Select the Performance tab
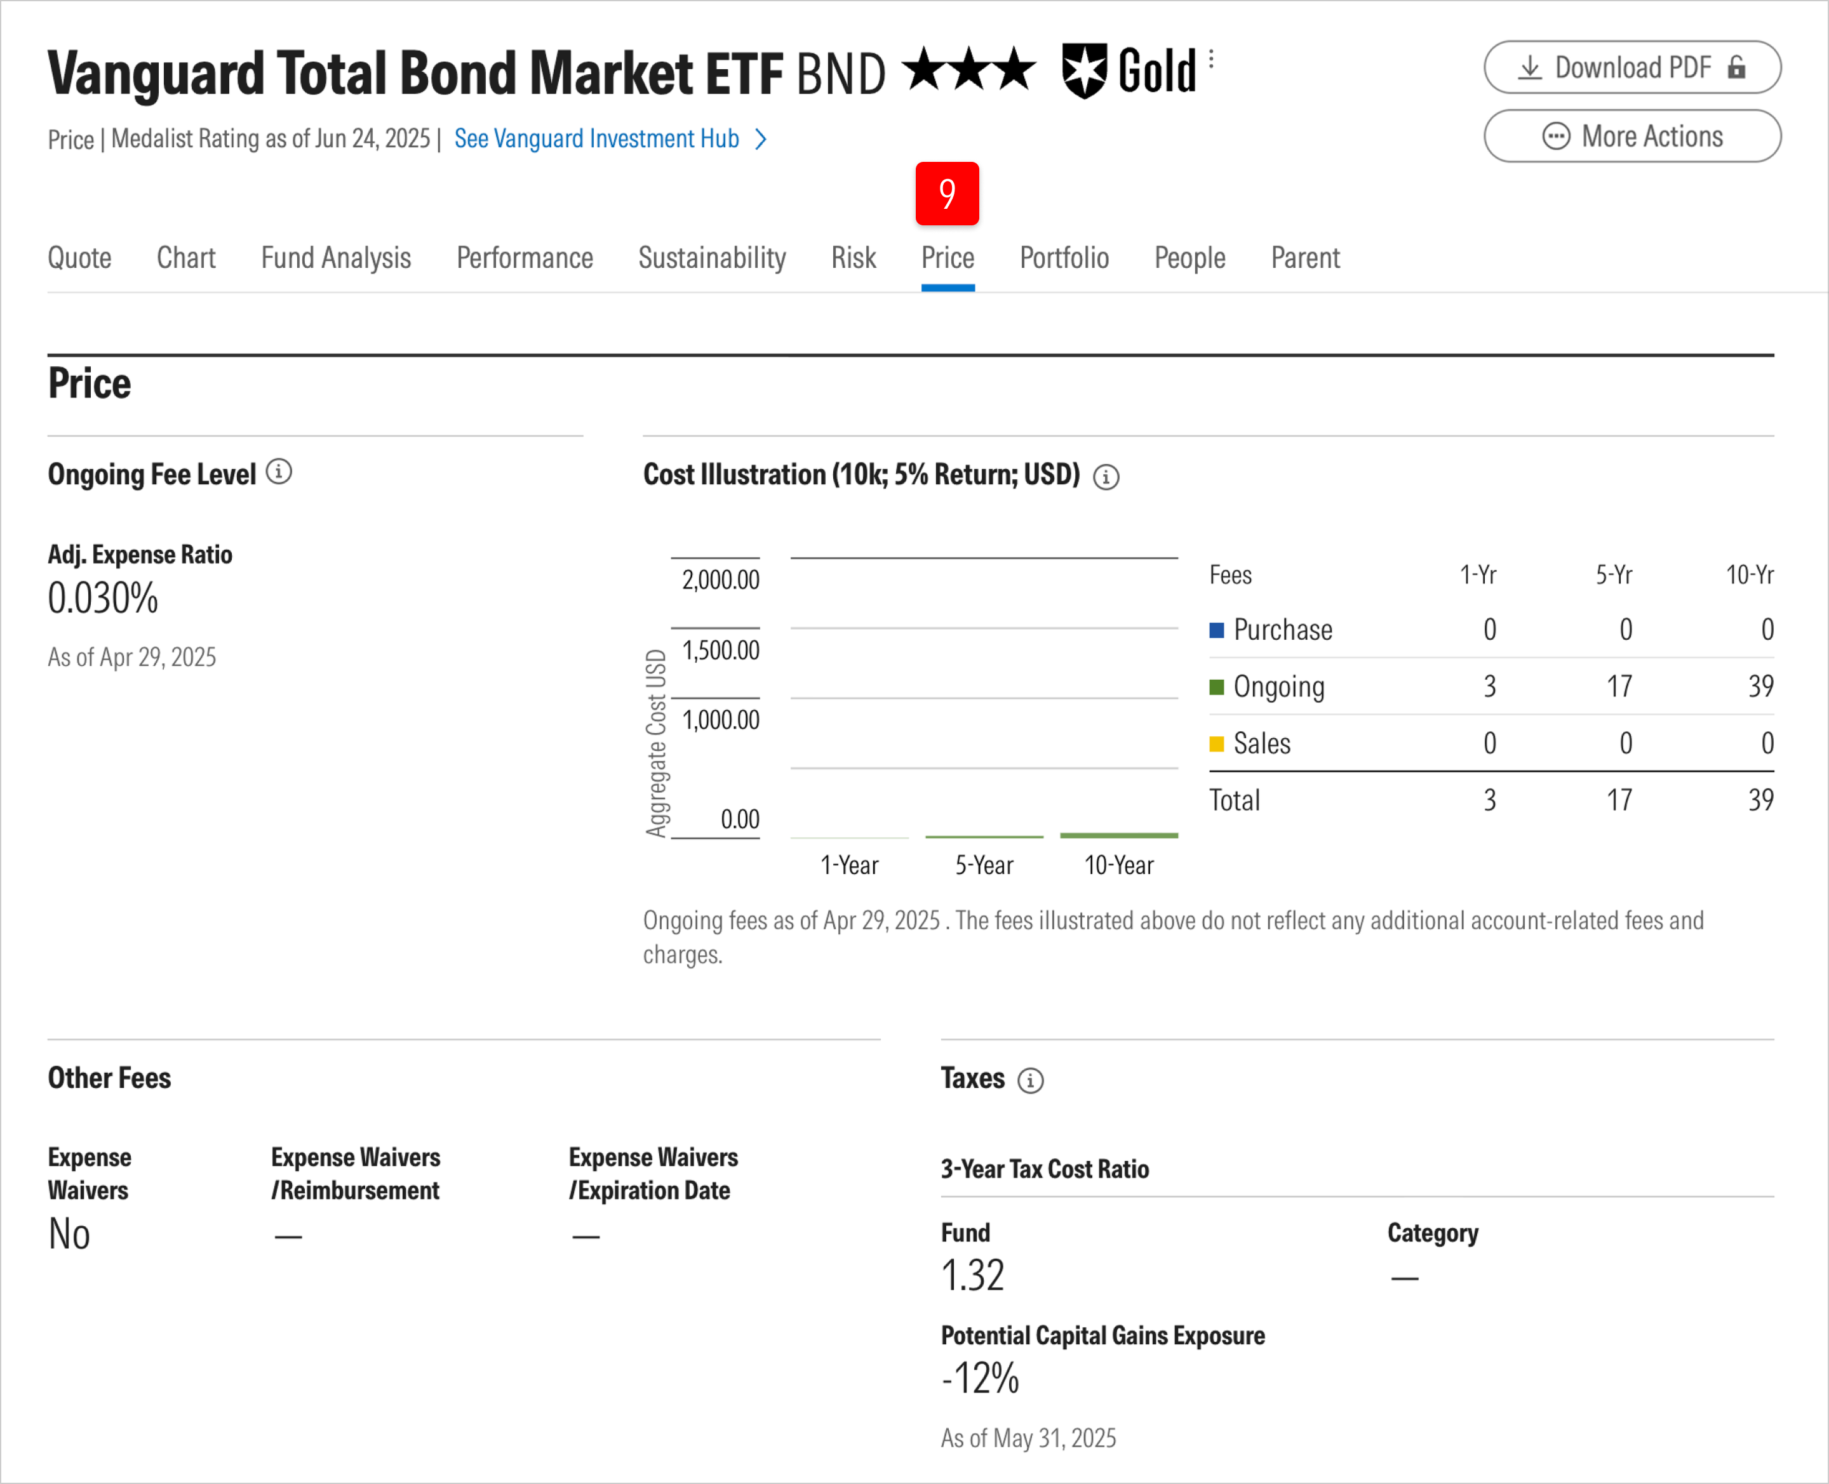Image resolution: width=1829 pixels, height=1484 pixels. 525,257
